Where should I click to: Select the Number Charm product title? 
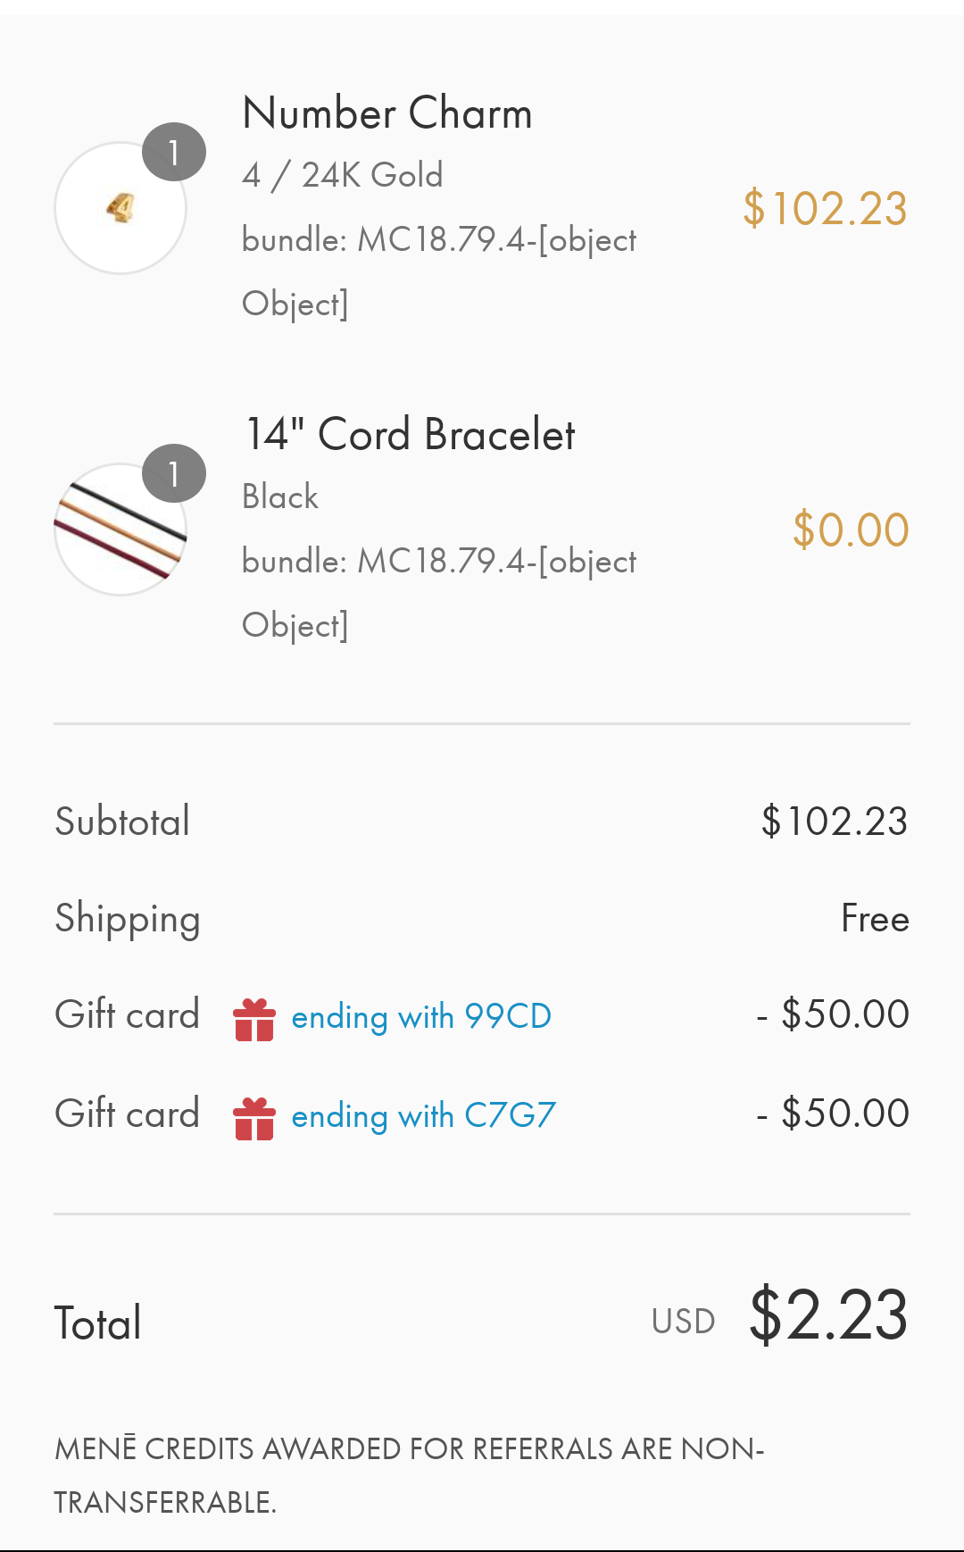tap(387, 113)
